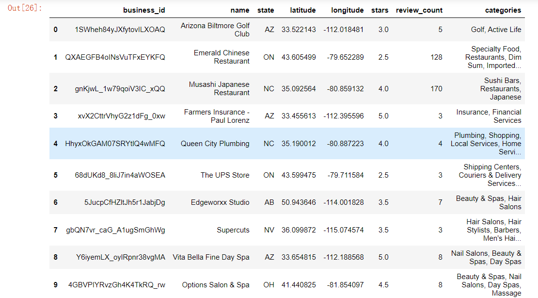Image resolution: width=538 pixels, height=298 pixels.
Task: Click the stars column header
Action: [380, 10]
